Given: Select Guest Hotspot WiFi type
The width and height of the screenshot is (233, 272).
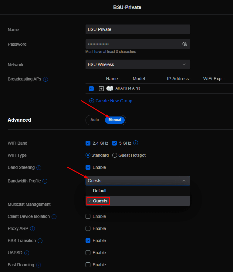Looking at the screenshot, I should (x=115, y=155).
